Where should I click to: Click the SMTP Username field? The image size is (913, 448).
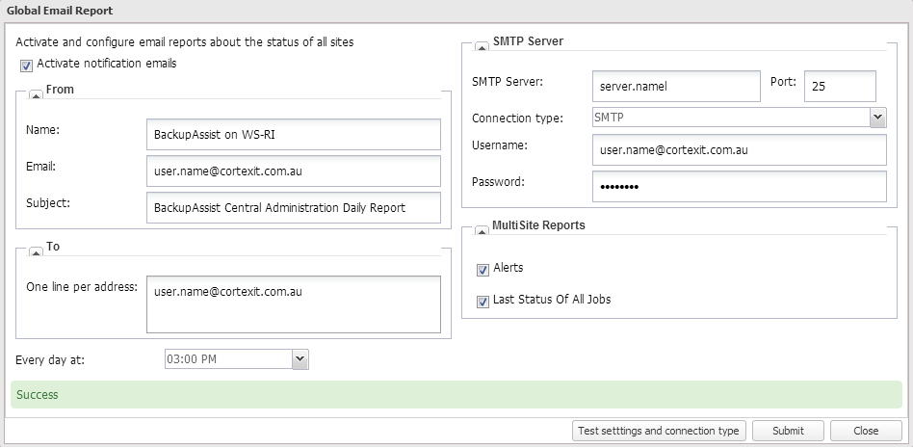tap(740, 149)
